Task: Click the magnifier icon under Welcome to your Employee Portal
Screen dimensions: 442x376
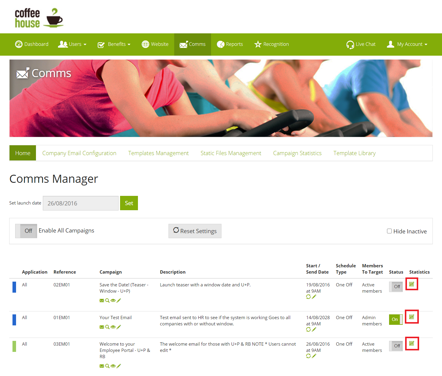Action: point(107,366)
